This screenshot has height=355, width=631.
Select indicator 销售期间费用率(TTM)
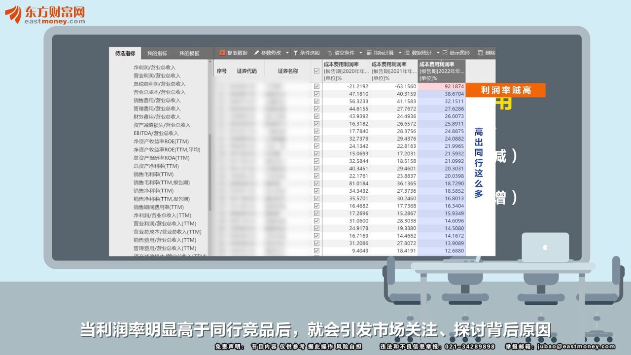coord(158,207)
